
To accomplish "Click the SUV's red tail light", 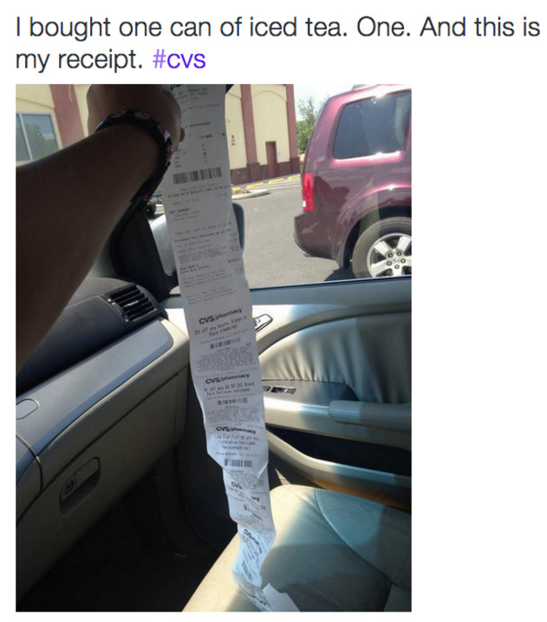I will [x=308, y=192].
